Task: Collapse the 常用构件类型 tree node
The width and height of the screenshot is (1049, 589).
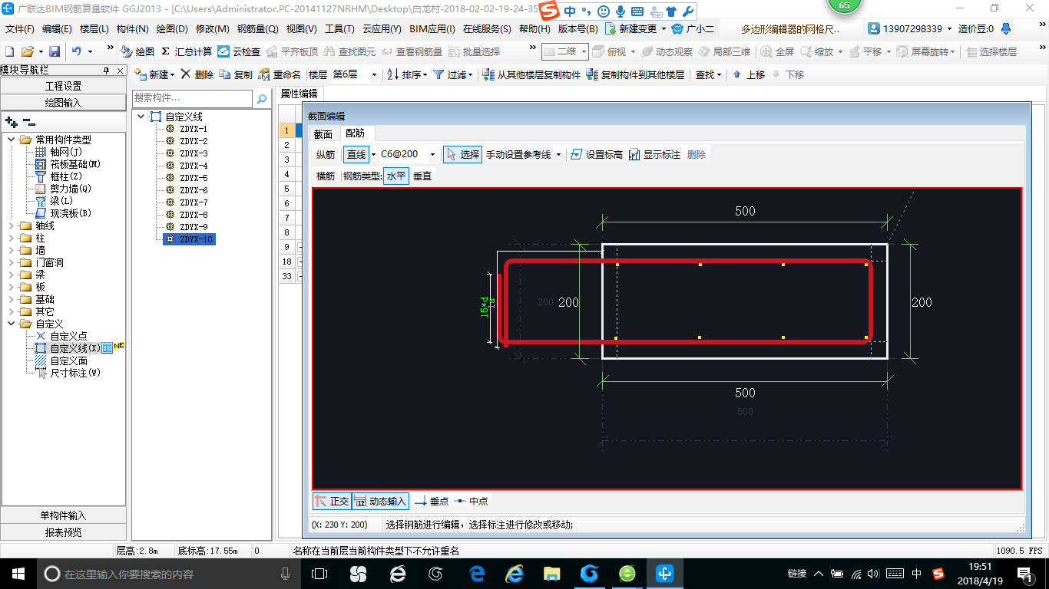Action: [12, 140]
